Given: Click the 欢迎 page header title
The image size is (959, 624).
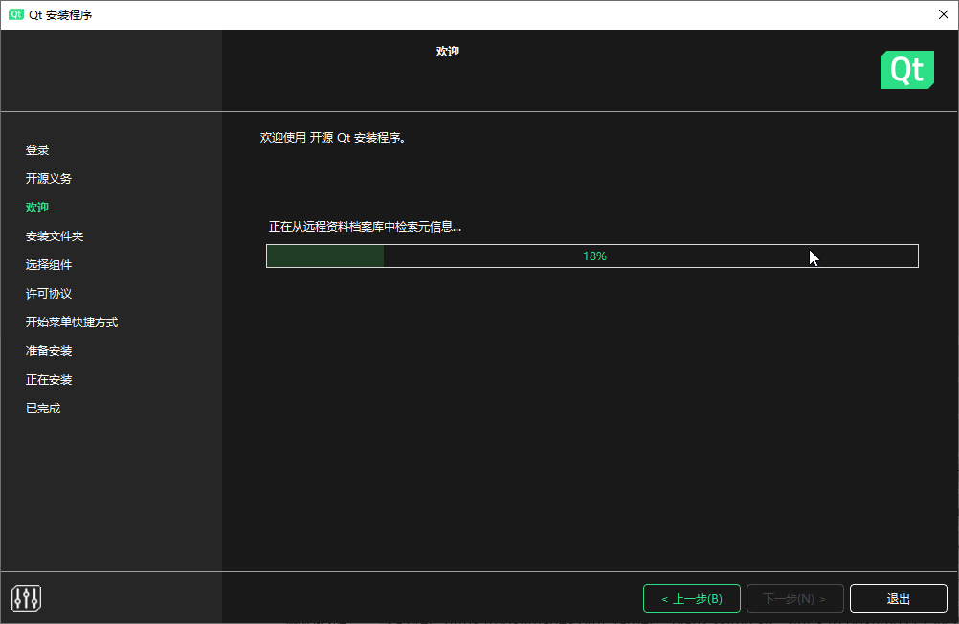Looking at the screenshot, I should coord(448,52).
